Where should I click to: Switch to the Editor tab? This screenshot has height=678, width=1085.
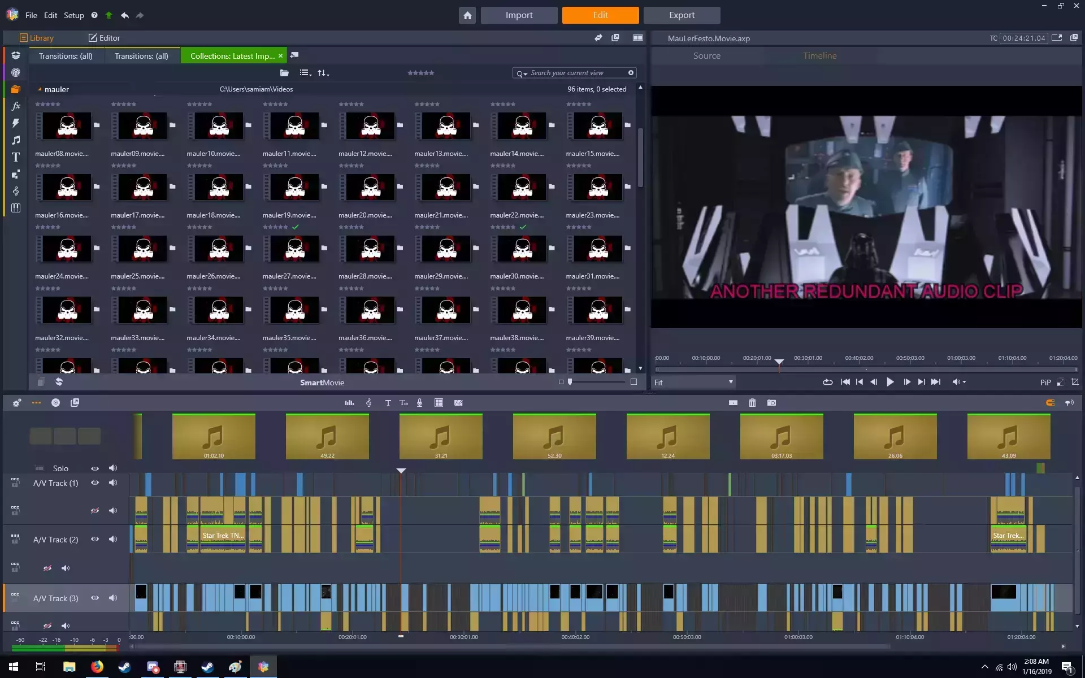click(x=105, y=38)
